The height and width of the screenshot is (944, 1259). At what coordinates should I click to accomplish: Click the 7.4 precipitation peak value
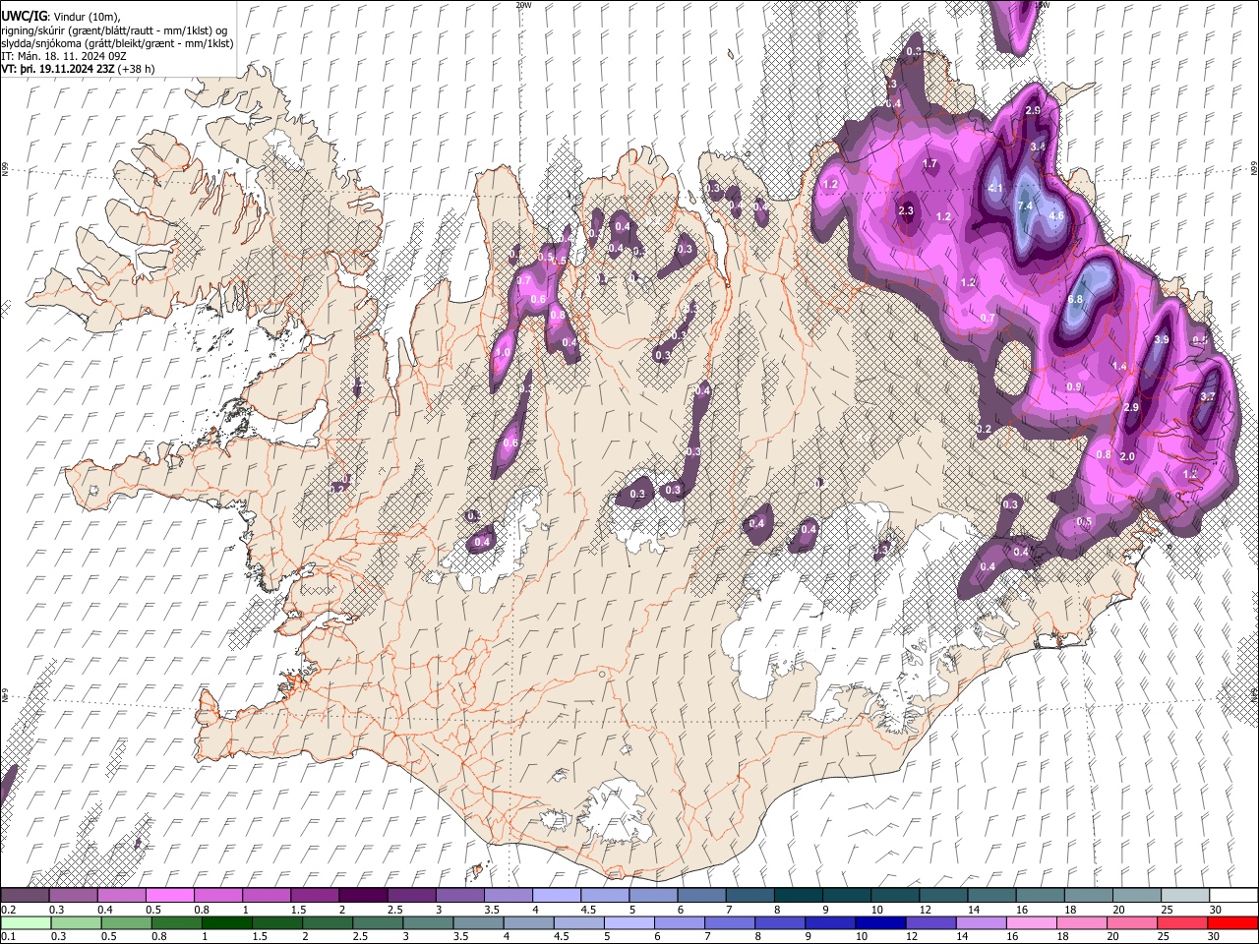tap(1025, 206)
